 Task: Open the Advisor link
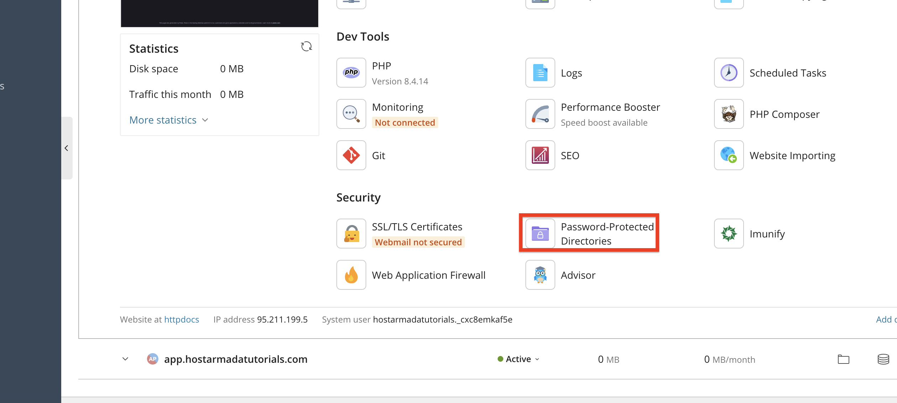(x=578, y=275)
